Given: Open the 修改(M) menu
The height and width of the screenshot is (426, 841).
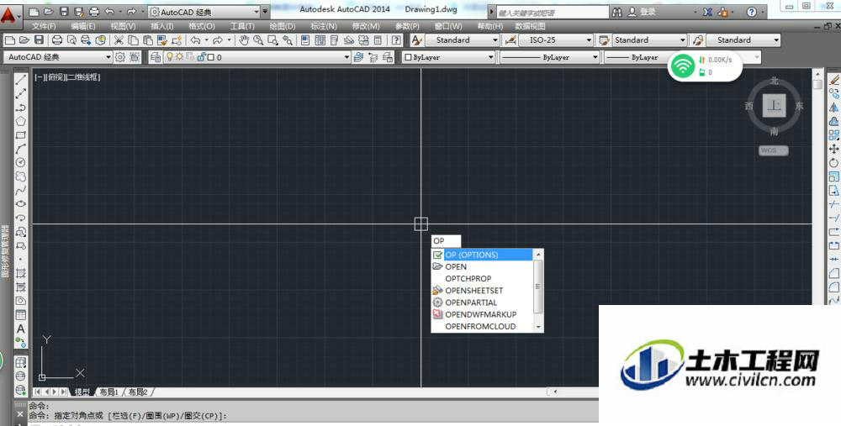Looking at the screenshot, I should [x=366, y=26].
